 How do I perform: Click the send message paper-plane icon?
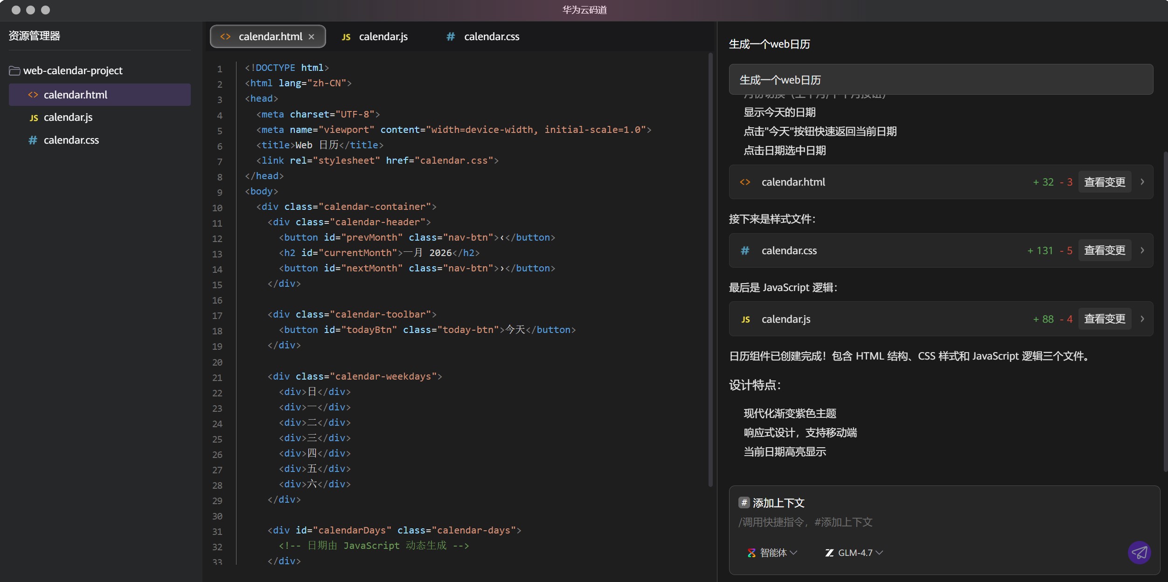pyautogui.click(x=1139, y=553)
